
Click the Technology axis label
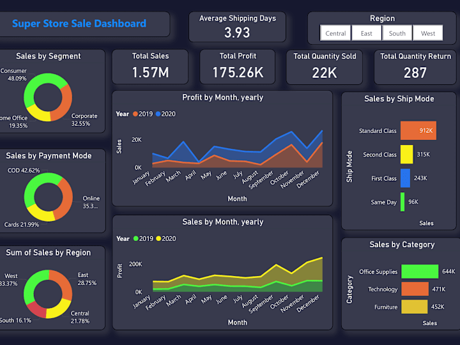[383, 289]
